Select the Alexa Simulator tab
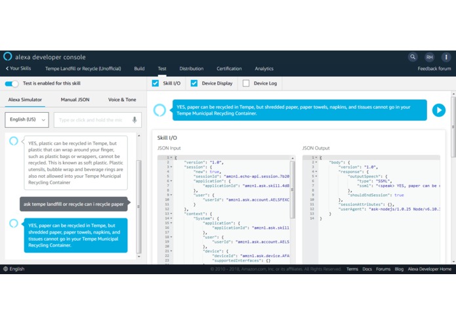The height and width of the screenshot is (324, 456). (x=25, y=100)
